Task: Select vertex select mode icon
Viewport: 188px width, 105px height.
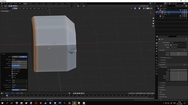Action: point(13,8)
